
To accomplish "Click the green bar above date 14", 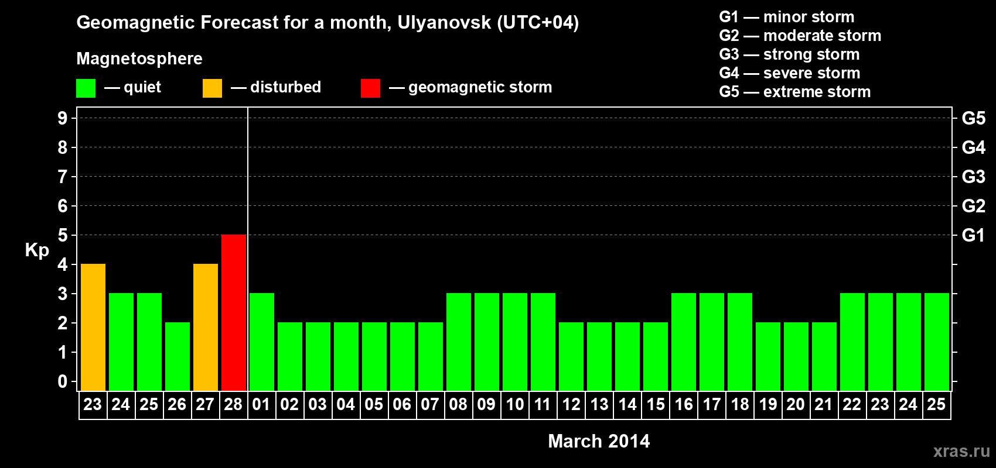I will point(627,356).
